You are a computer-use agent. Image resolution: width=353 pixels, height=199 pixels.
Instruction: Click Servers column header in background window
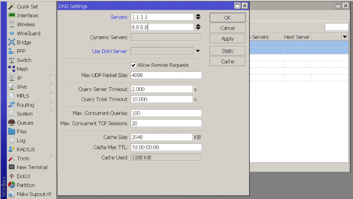point(266,37)
